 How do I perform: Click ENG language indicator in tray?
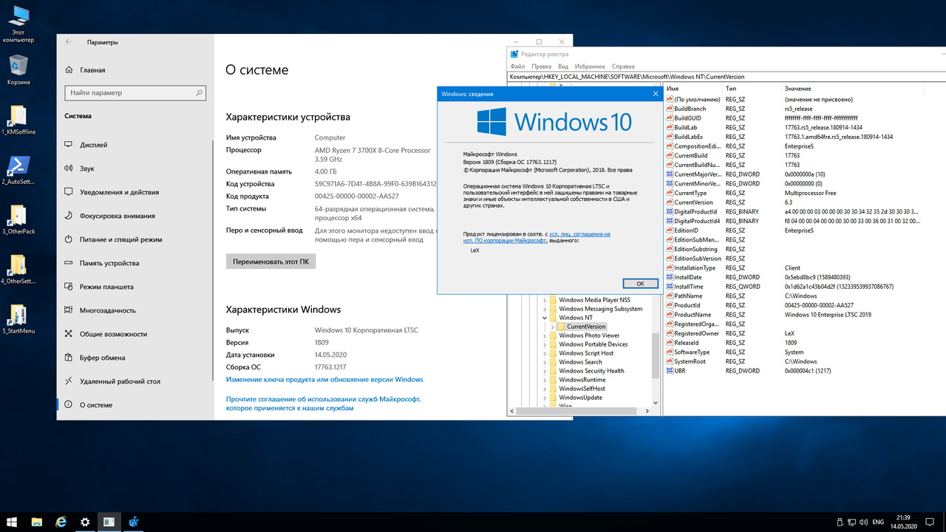coord(879,522)
